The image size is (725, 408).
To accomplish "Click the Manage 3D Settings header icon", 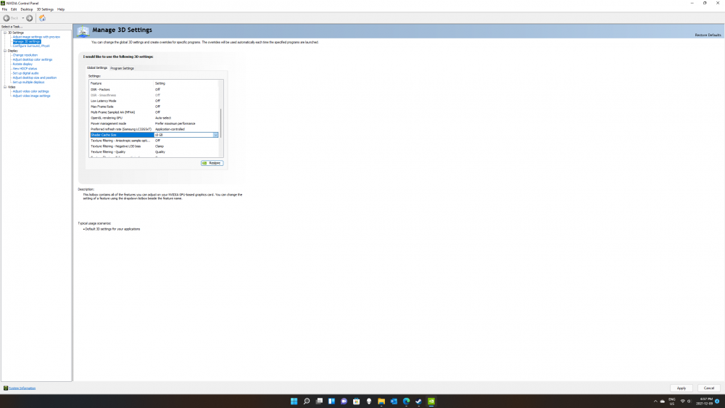I will tap(83, 31).
